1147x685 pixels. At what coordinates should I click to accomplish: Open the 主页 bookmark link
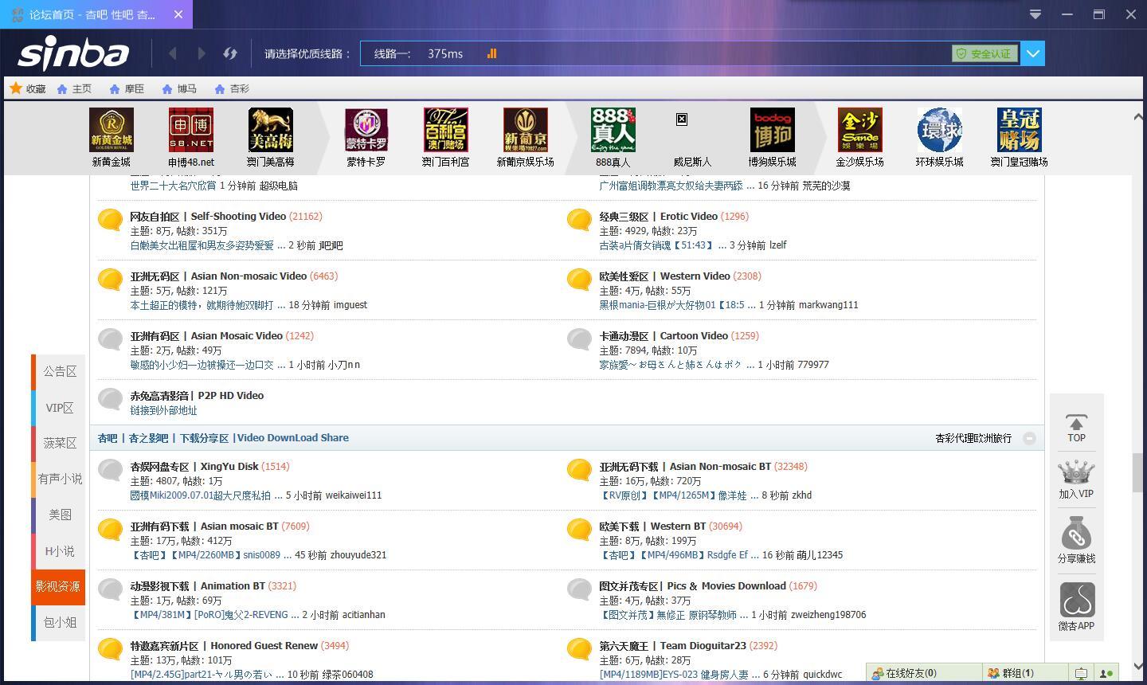[74, 89]
